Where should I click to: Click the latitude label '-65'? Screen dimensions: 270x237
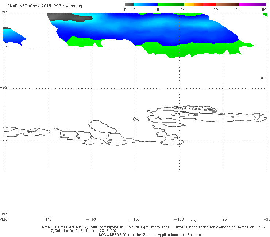3,46
